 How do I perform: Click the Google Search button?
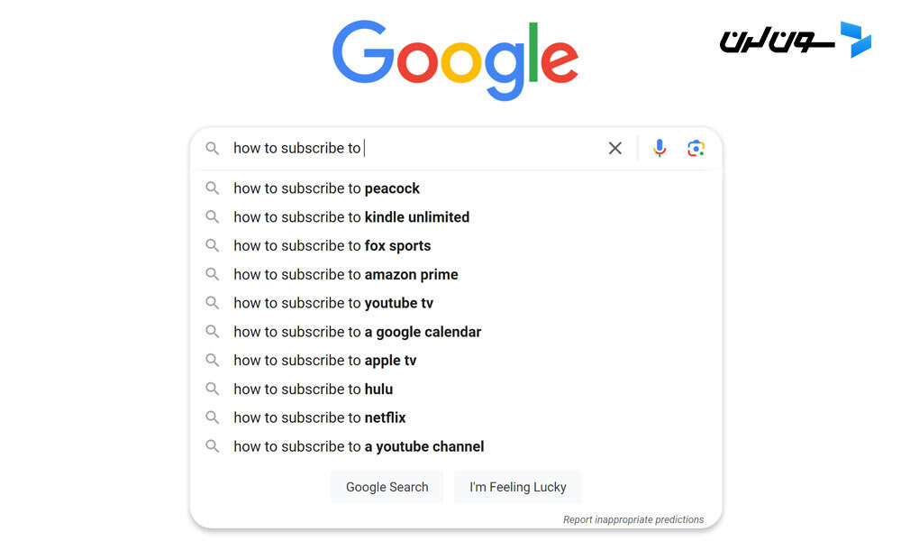click(x=387, y=487)
